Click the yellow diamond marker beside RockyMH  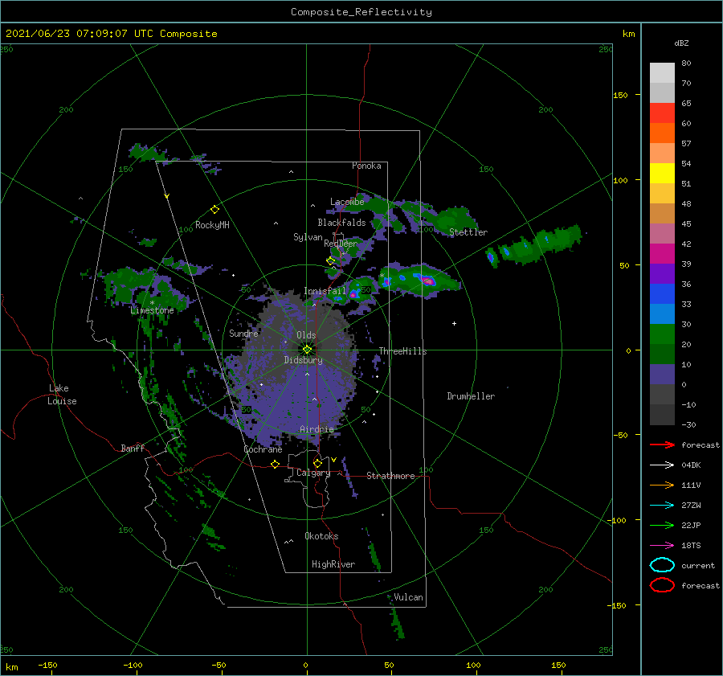[214, 210]
